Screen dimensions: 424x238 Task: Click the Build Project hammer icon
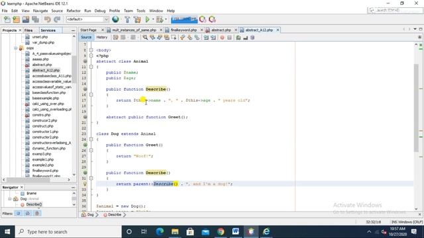(127, 19)
